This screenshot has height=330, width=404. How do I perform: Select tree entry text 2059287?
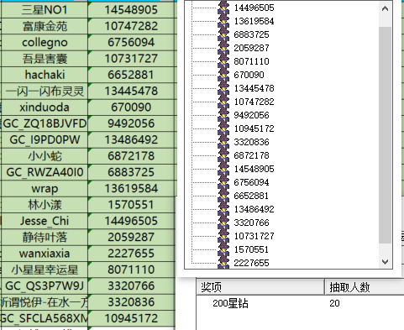click(251, 48)
